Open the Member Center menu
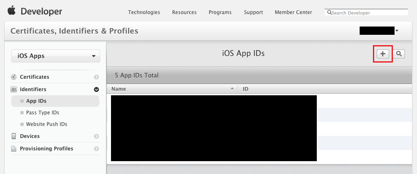 click(294, 12)
